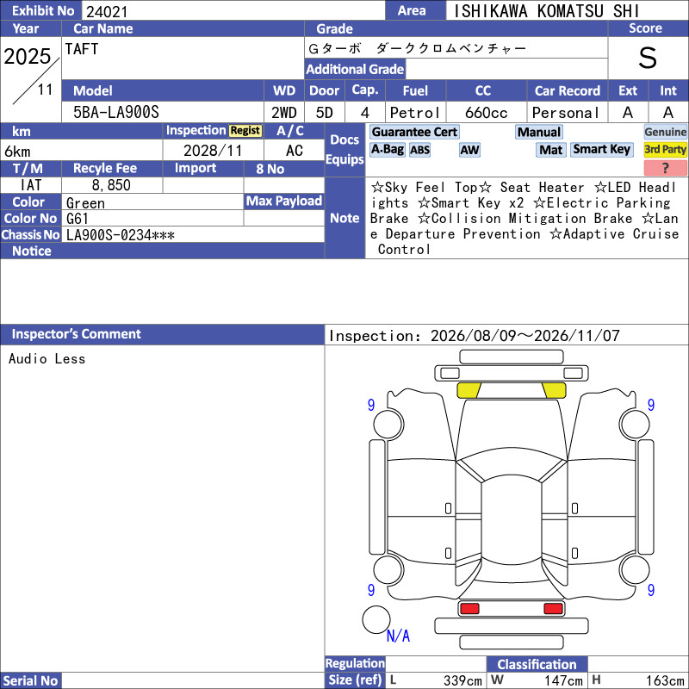689x689 pixels.
Task: Click the front bumper in car diagram
Action: point(512,373)
